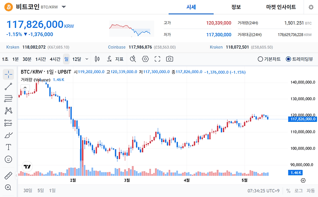
Task: Click the main price 117,826,000 KRW
Action: coord(40,25)
